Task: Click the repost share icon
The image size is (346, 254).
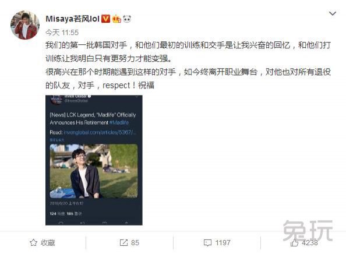Action: tap(123, 243)
